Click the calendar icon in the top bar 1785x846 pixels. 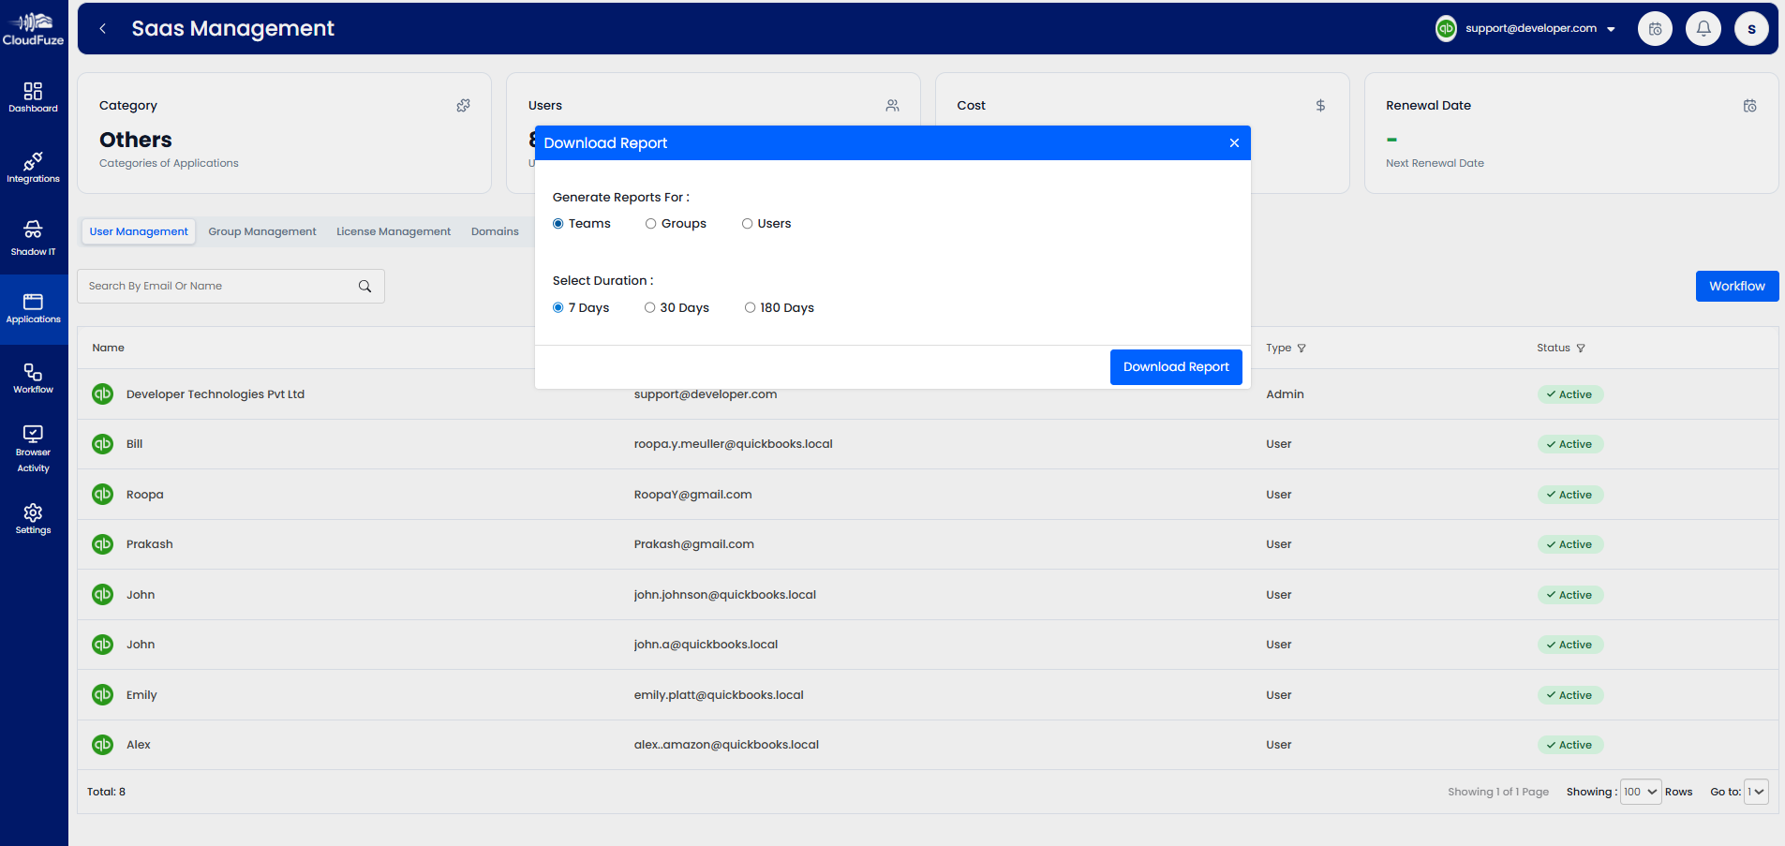(1655, 28)
